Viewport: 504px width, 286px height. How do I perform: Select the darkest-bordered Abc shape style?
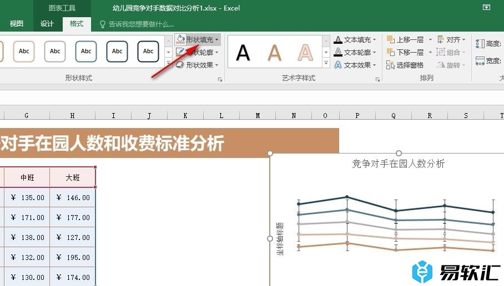(x=148, y=52)
